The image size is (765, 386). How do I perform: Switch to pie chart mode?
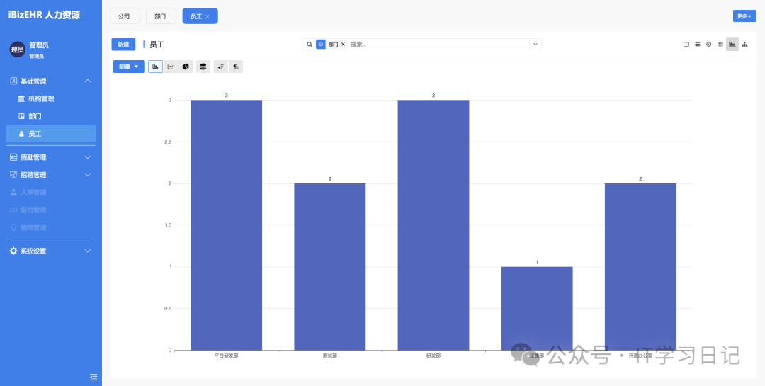(x=186, y=67)
